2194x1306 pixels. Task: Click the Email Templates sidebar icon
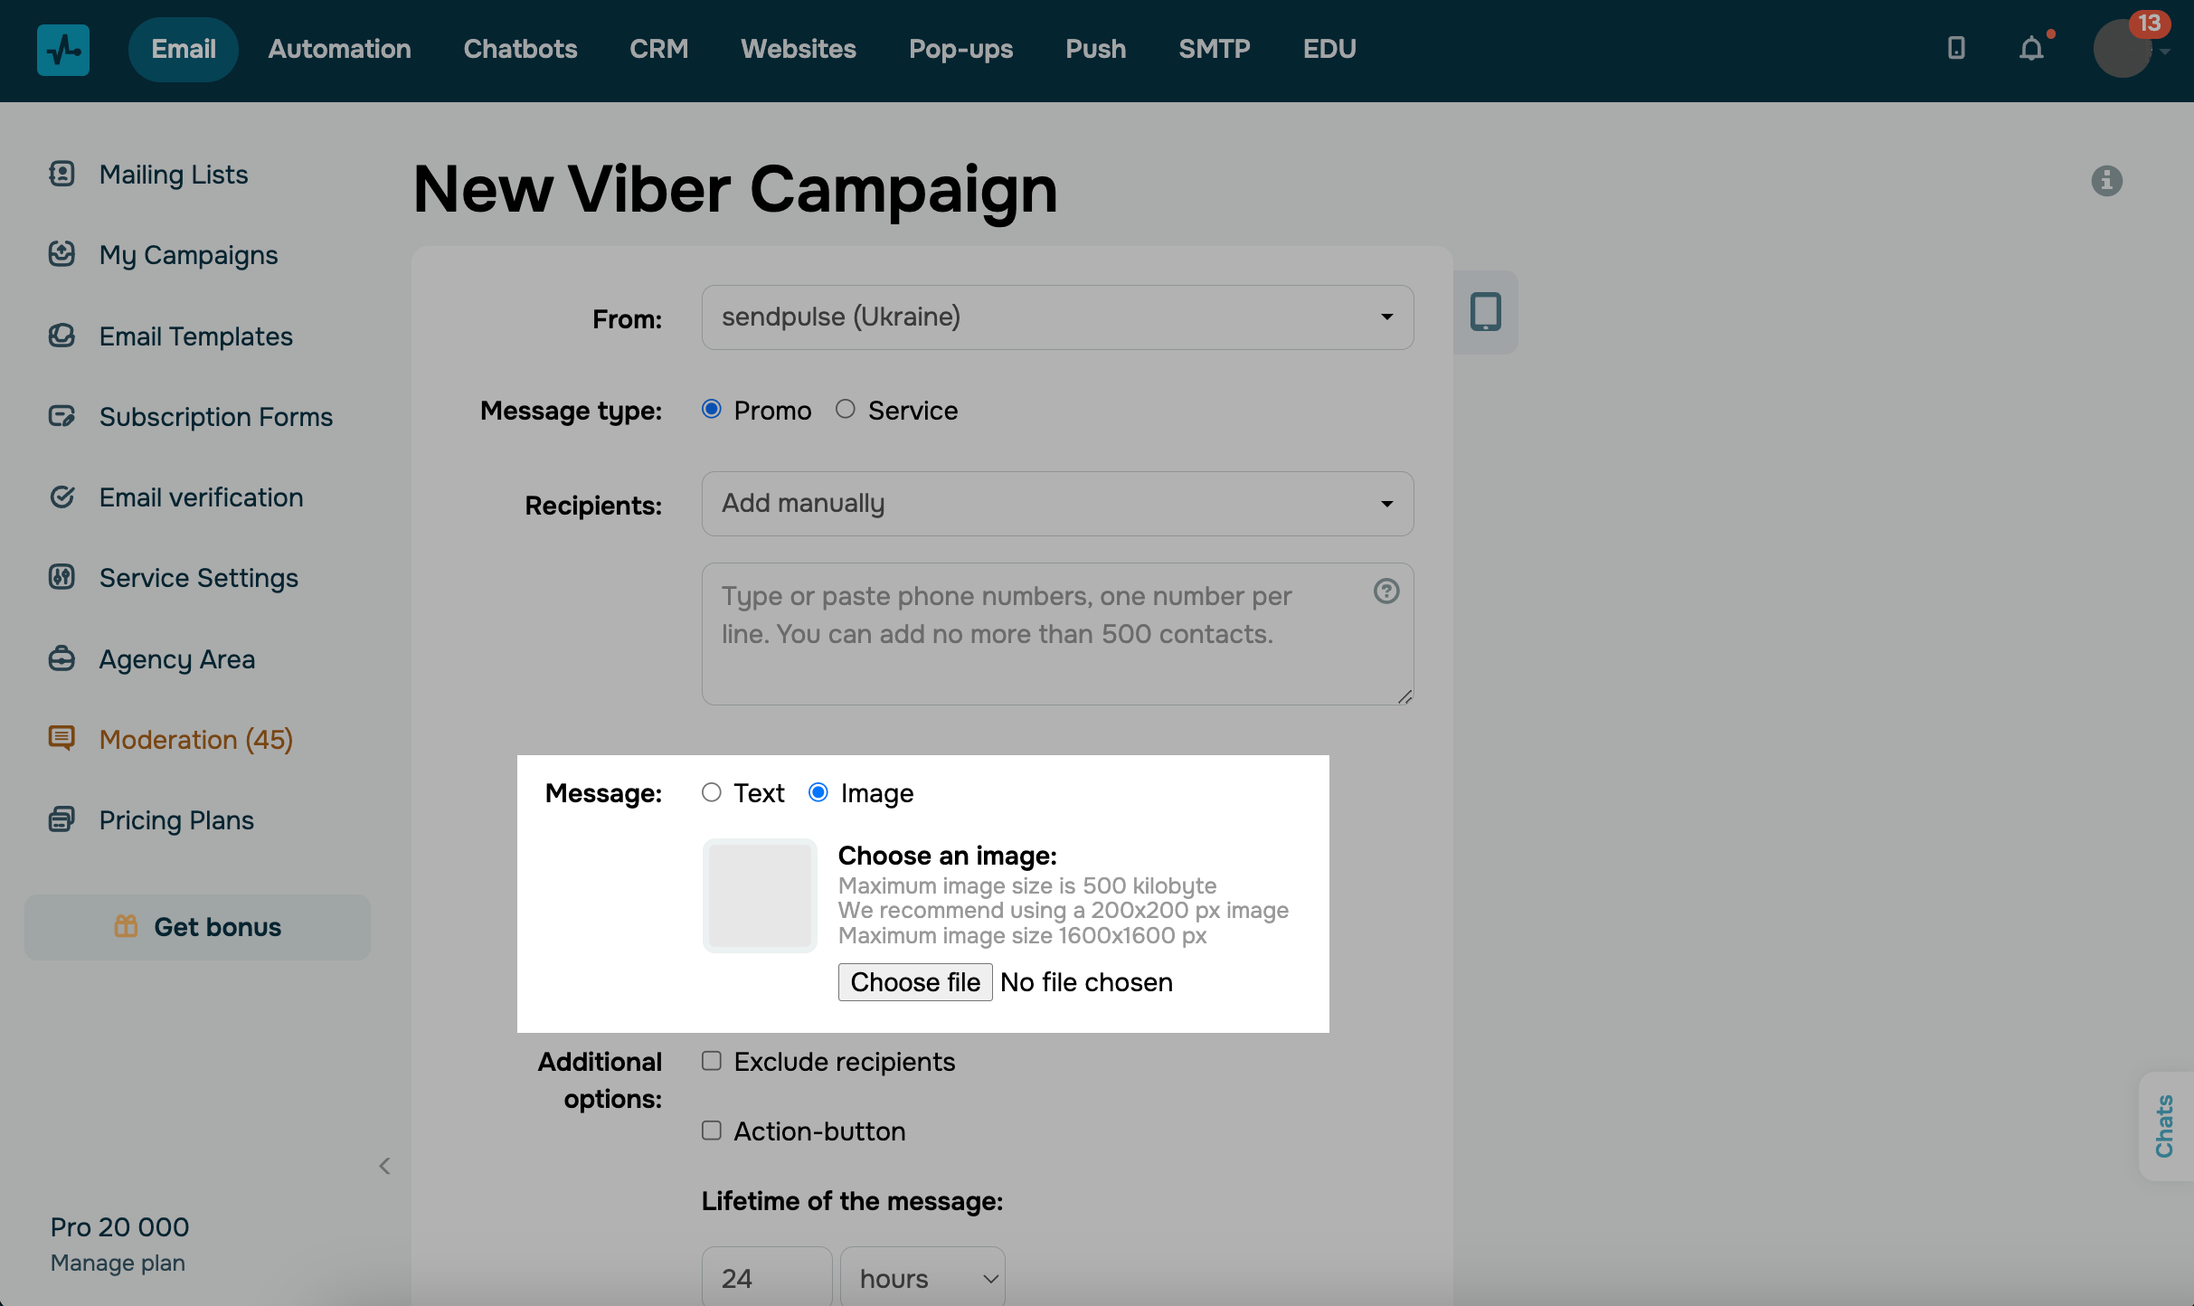click(x=61, y=336)
